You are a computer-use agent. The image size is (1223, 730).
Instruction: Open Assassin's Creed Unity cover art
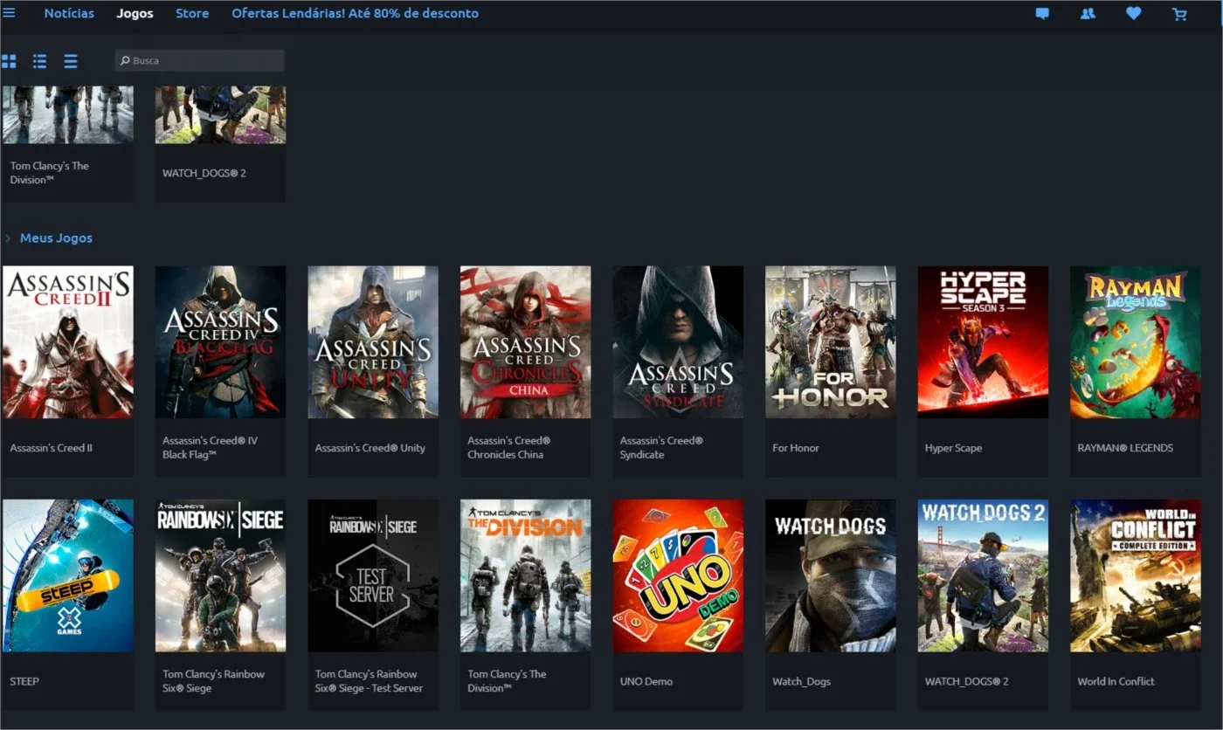coord(373,342)
